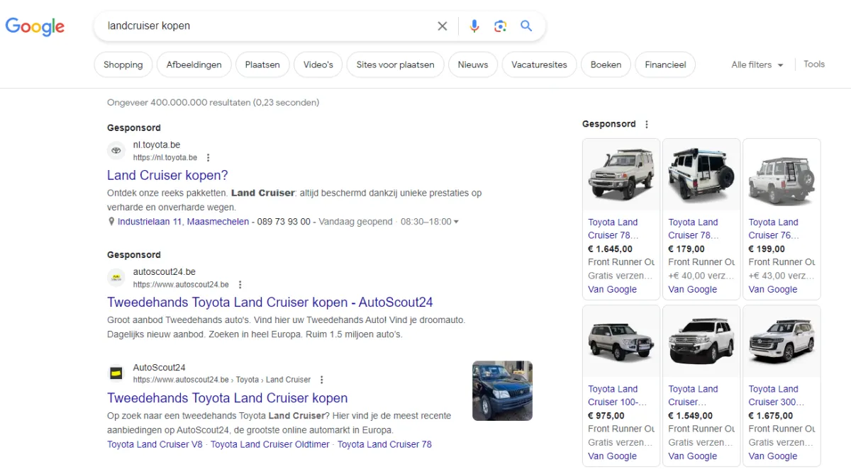Click the Toyota favicon icon

(116, 151)
